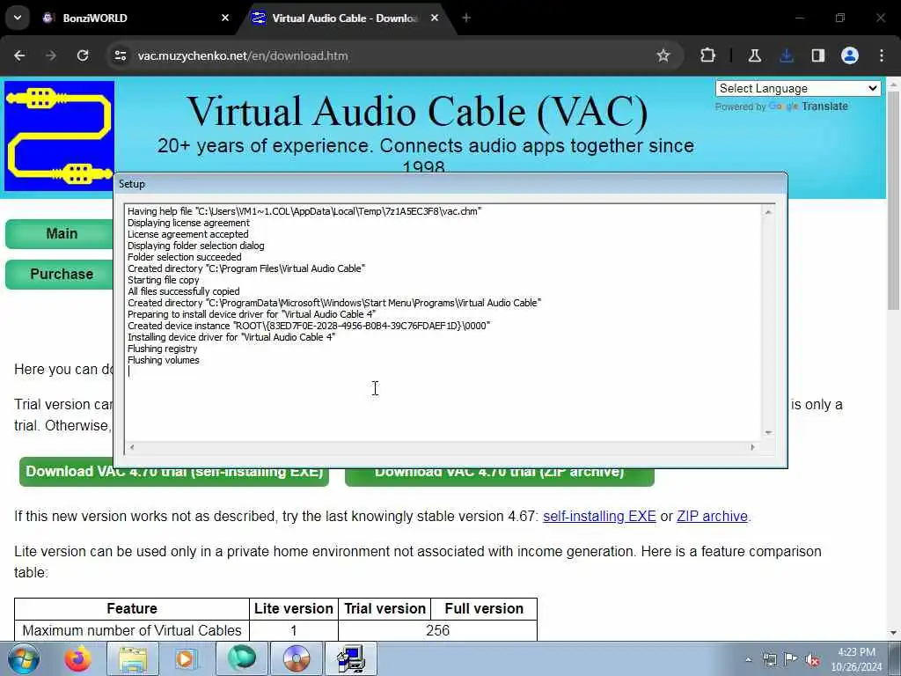
Task: Open the version 4.67 self-installing EXE link
Action: pyautogui.click(x=599, y=516)
